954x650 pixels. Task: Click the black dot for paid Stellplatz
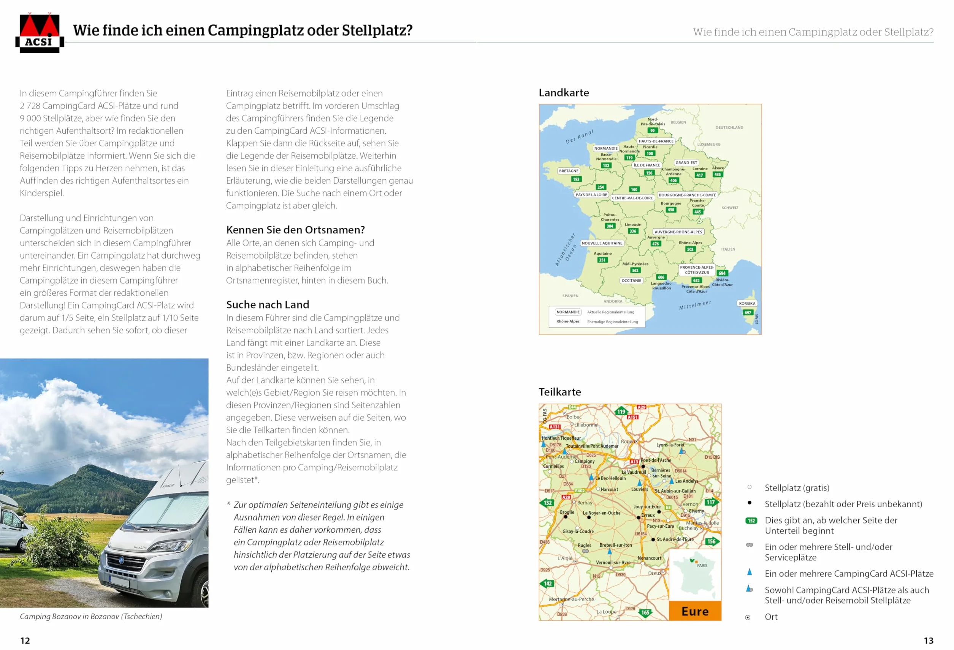[x=750, y=503]
